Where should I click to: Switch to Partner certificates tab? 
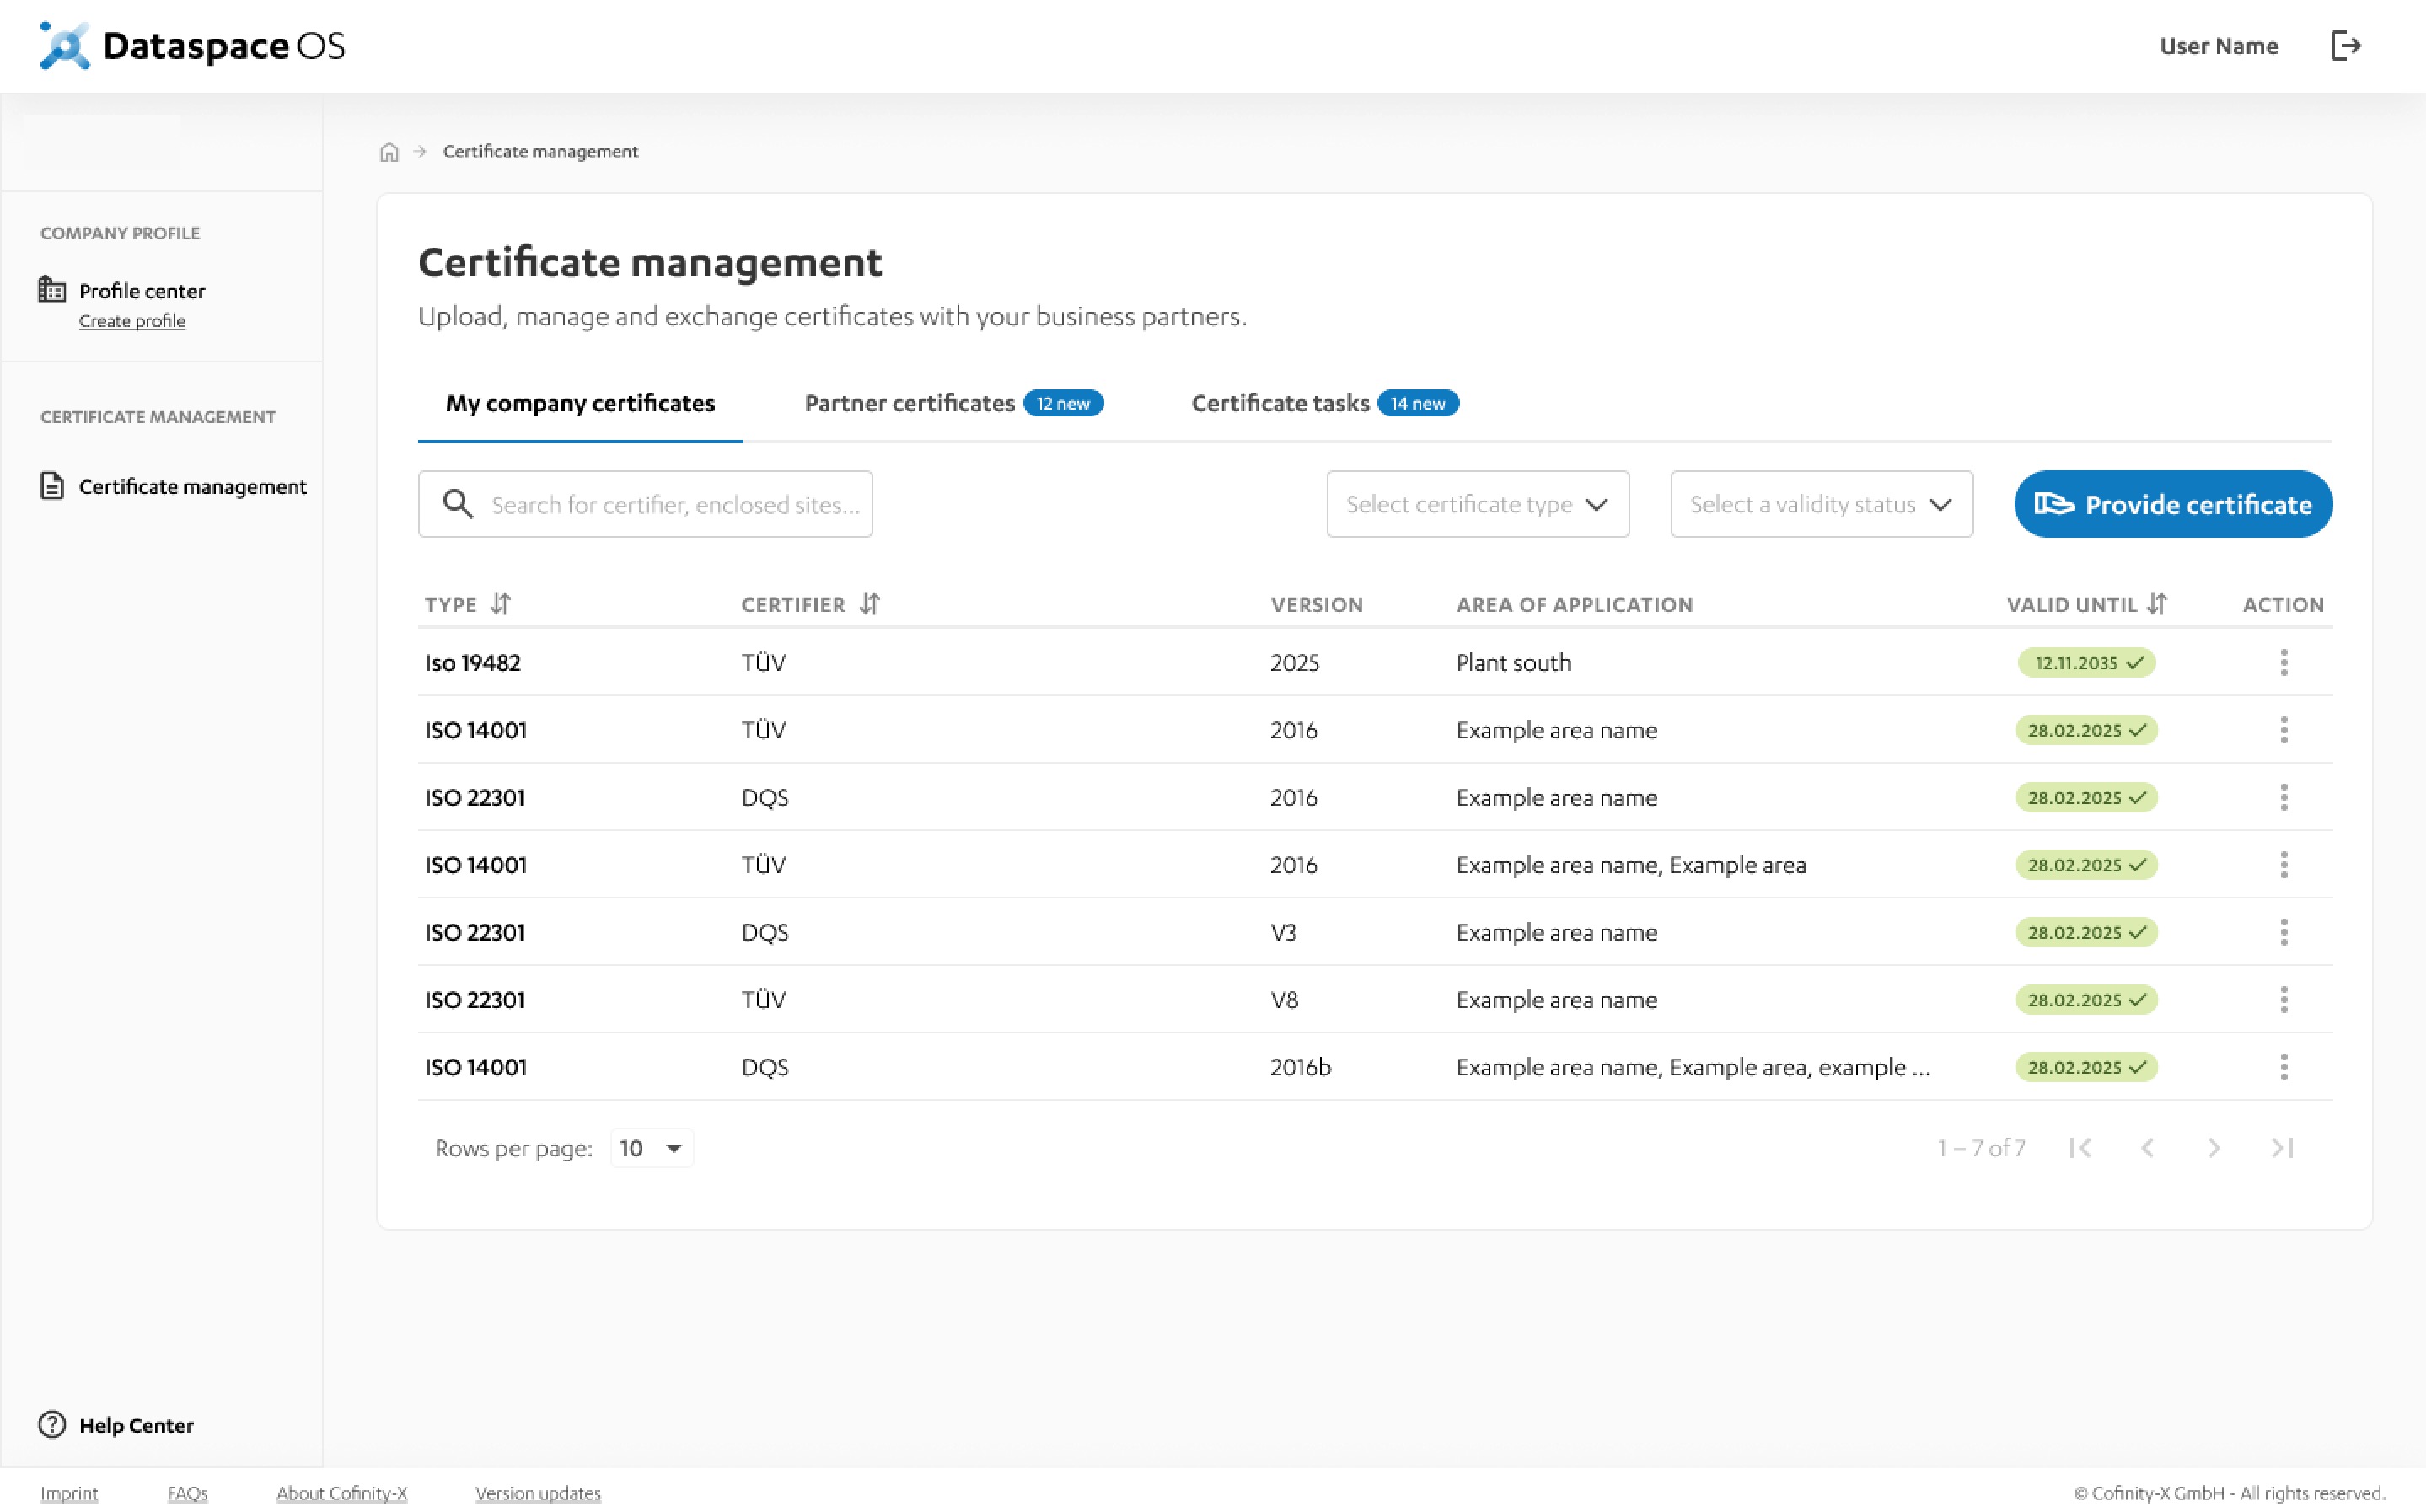[x=909, y=403]
